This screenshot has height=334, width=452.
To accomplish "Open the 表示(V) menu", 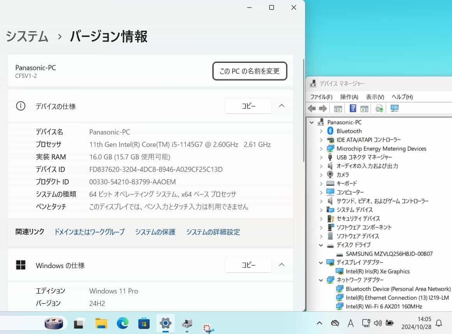I will (x=375, y=97).
